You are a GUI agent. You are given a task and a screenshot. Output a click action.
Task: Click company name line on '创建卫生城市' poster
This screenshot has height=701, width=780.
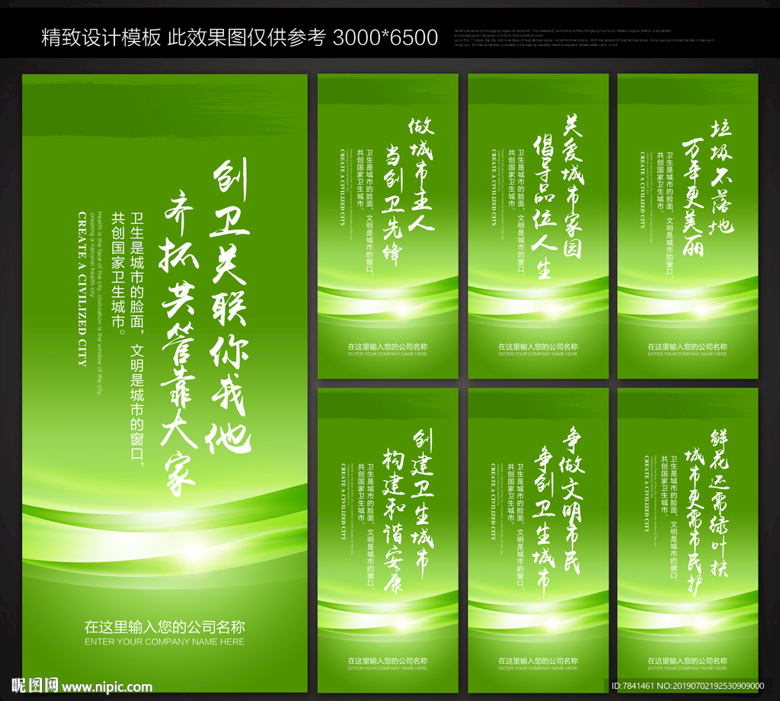(388, 661)
